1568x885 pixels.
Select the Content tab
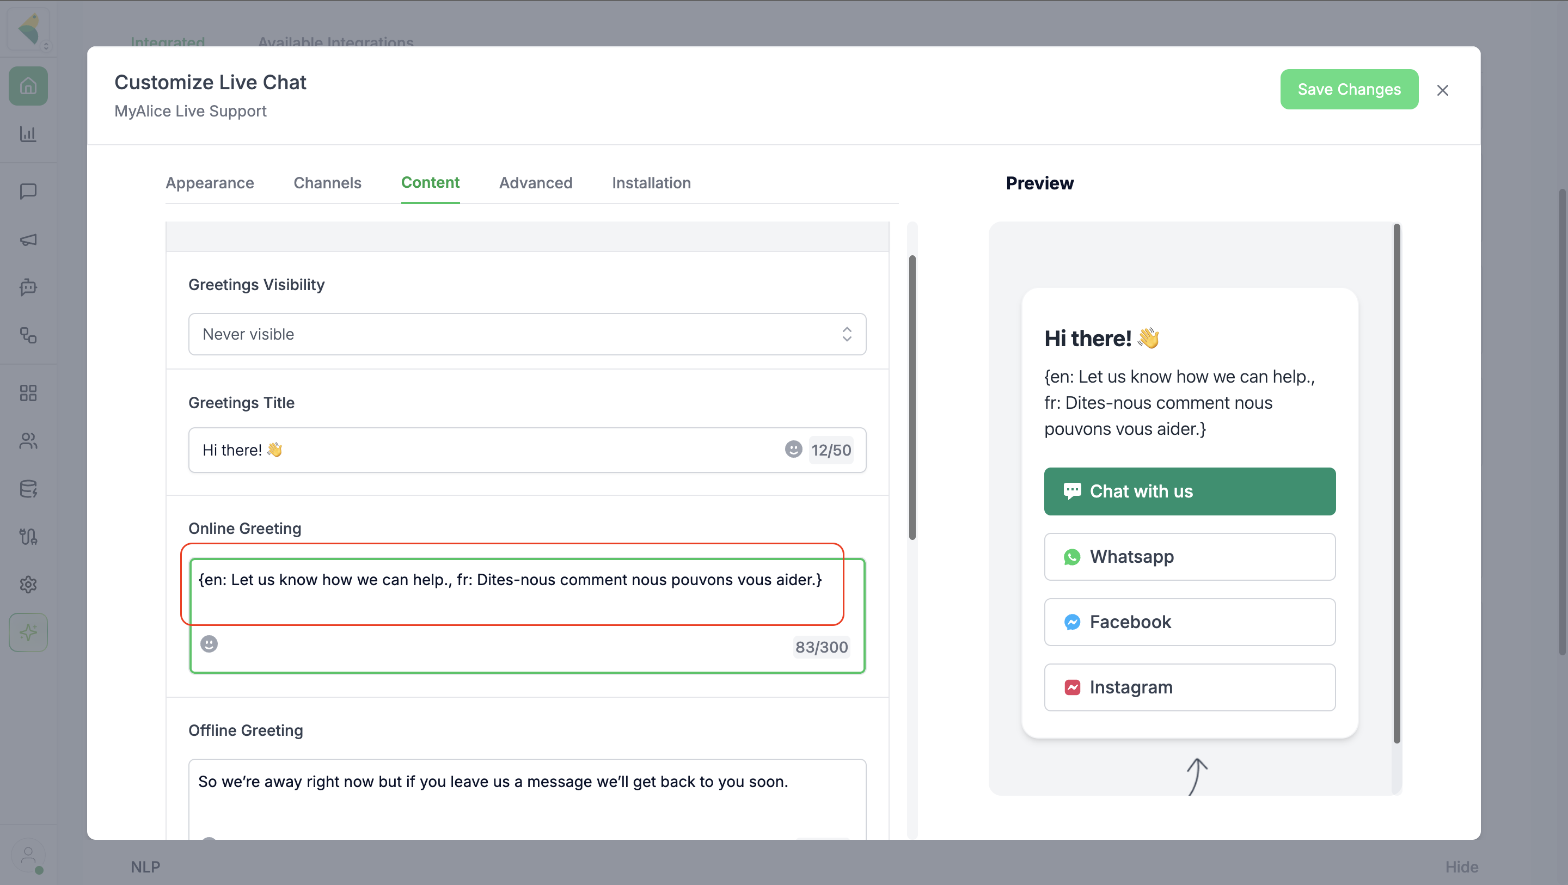click(x=430, y=182)
